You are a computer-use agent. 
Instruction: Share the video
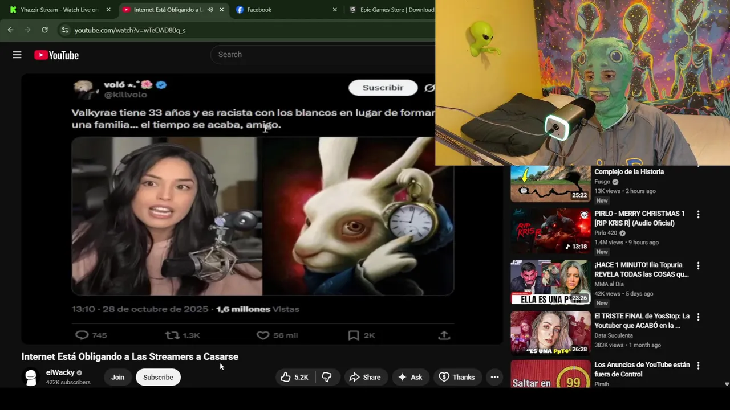coord(365,377)
